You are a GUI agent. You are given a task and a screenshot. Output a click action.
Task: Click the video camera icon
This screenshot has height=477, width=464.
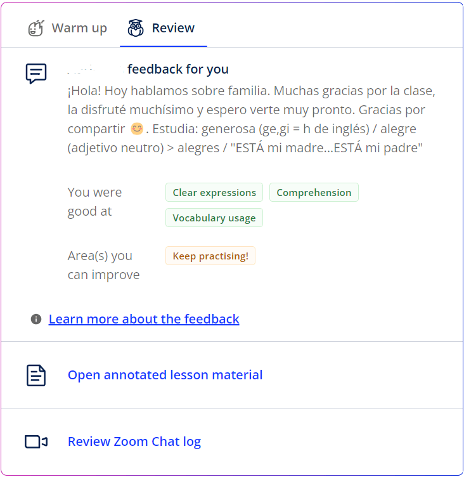[x=36, y=441]
